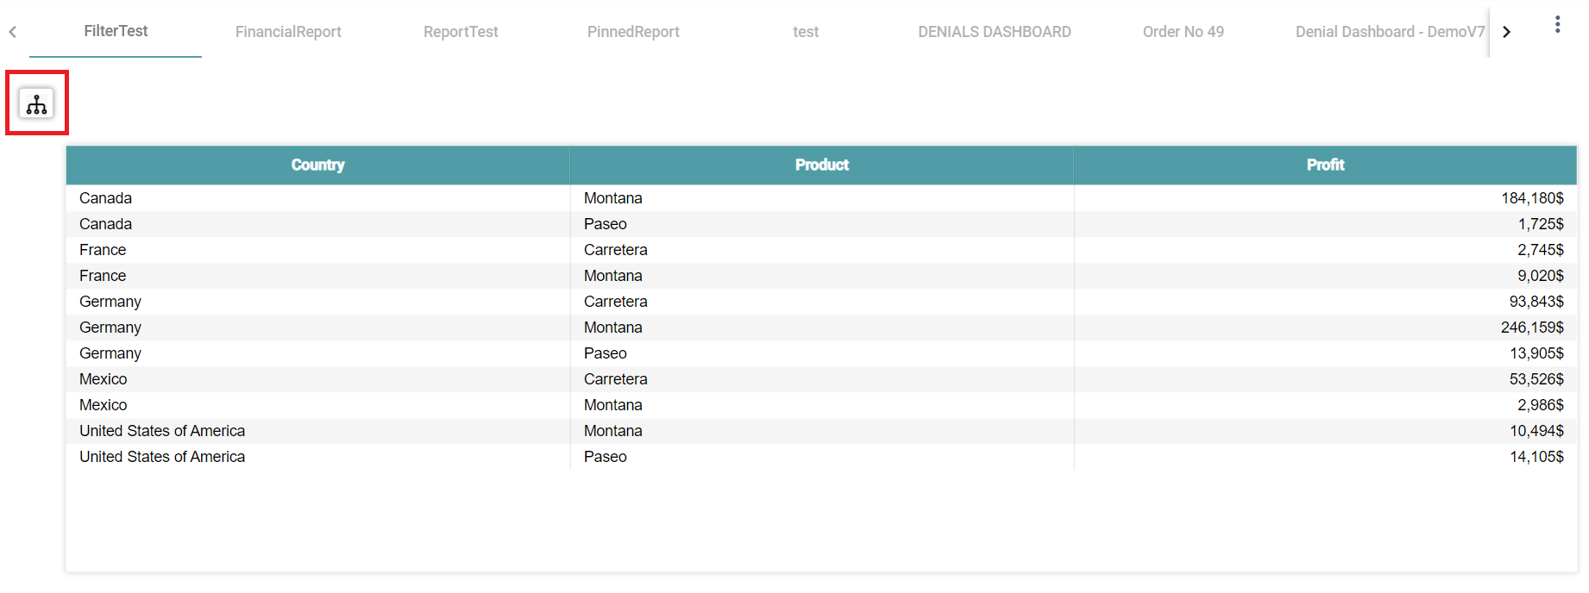The height and width of the screenshot is (593, 1589).
Task: Go to the PinnedReport tab
Action: click(633, 32)
